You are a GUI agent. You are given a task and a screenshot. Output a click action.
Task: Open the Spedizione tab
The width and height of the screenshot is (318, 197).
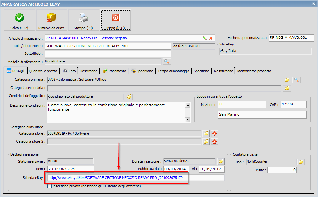(x=142, y=71)
